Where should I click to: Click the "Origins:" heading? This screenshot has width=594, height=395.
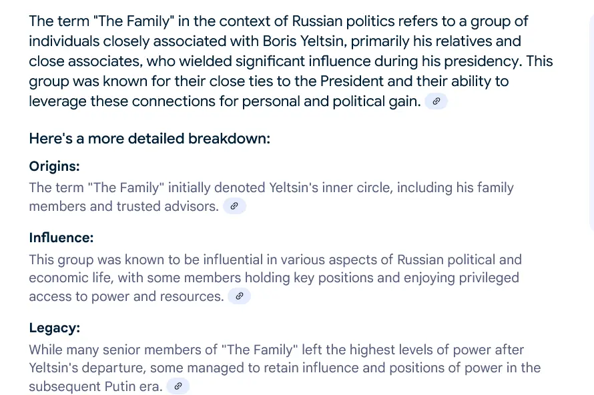point(54,167)
